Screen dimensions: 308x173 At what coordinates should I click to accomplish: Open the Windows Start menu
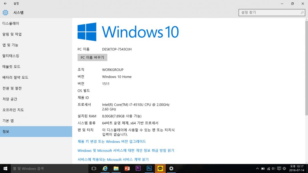pos(5,168)
